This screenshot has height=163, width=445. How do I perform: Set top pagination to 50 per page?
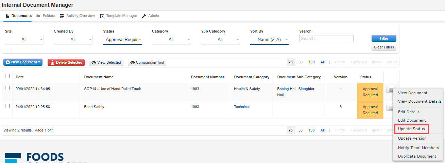pyautogui.click(x=301, y=62)
